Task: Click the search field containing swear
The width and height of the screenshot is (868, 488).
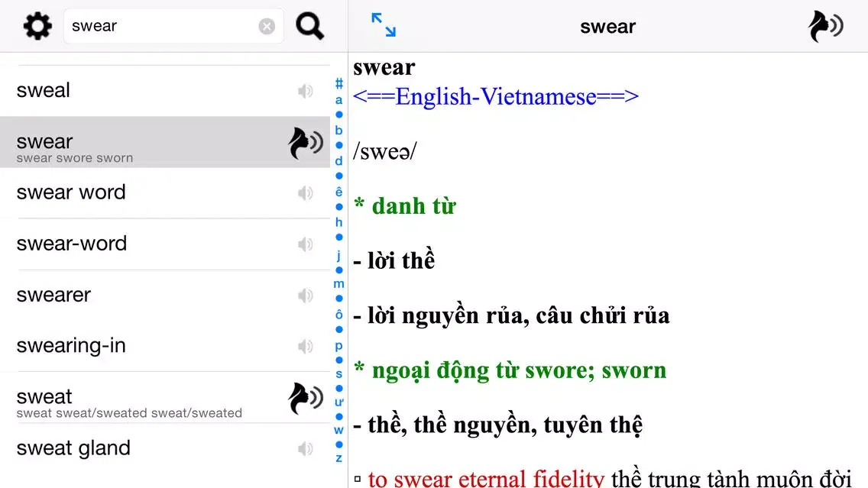Action: point(173,26)
